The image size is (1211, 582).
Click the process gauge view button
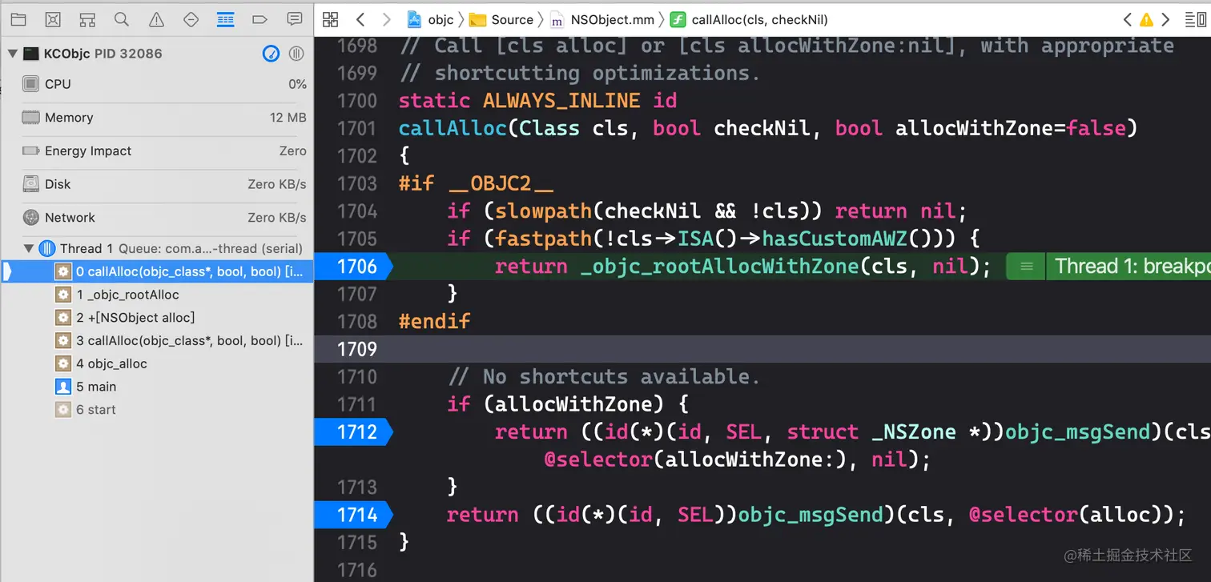(x=272, y=54)
